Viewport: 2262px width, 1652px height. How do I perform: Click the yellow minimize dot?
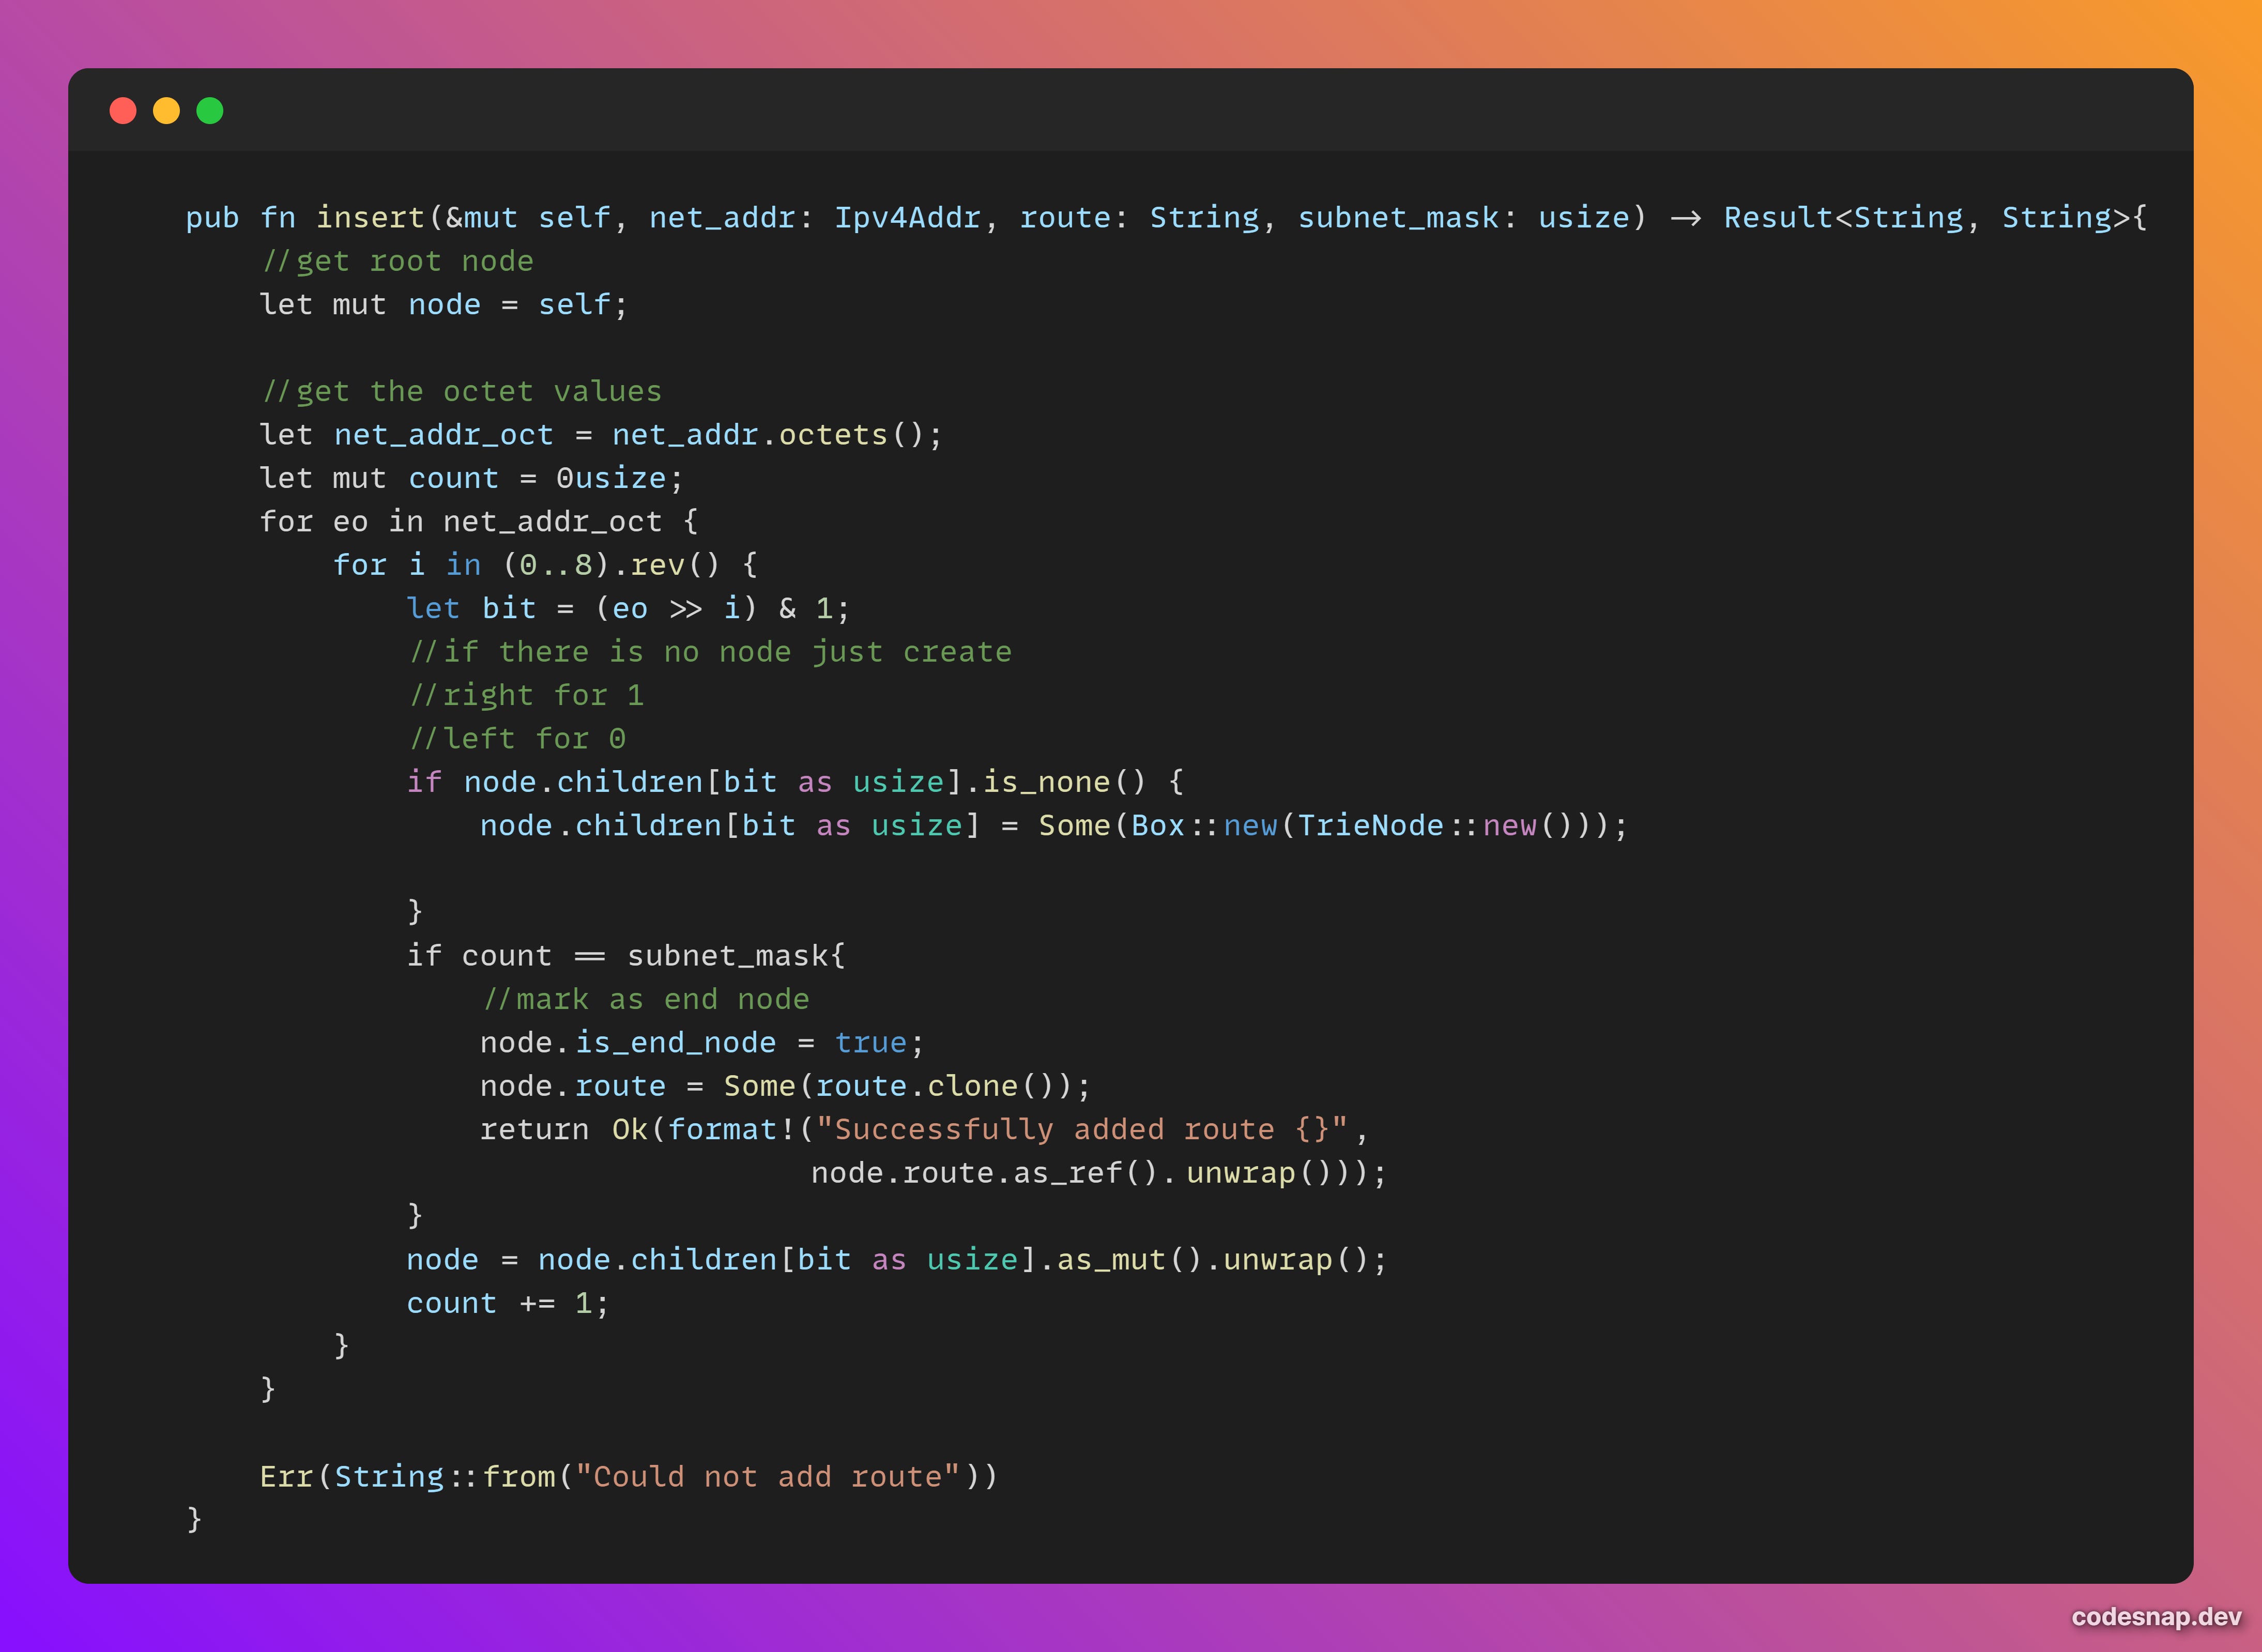click(166, 110)
